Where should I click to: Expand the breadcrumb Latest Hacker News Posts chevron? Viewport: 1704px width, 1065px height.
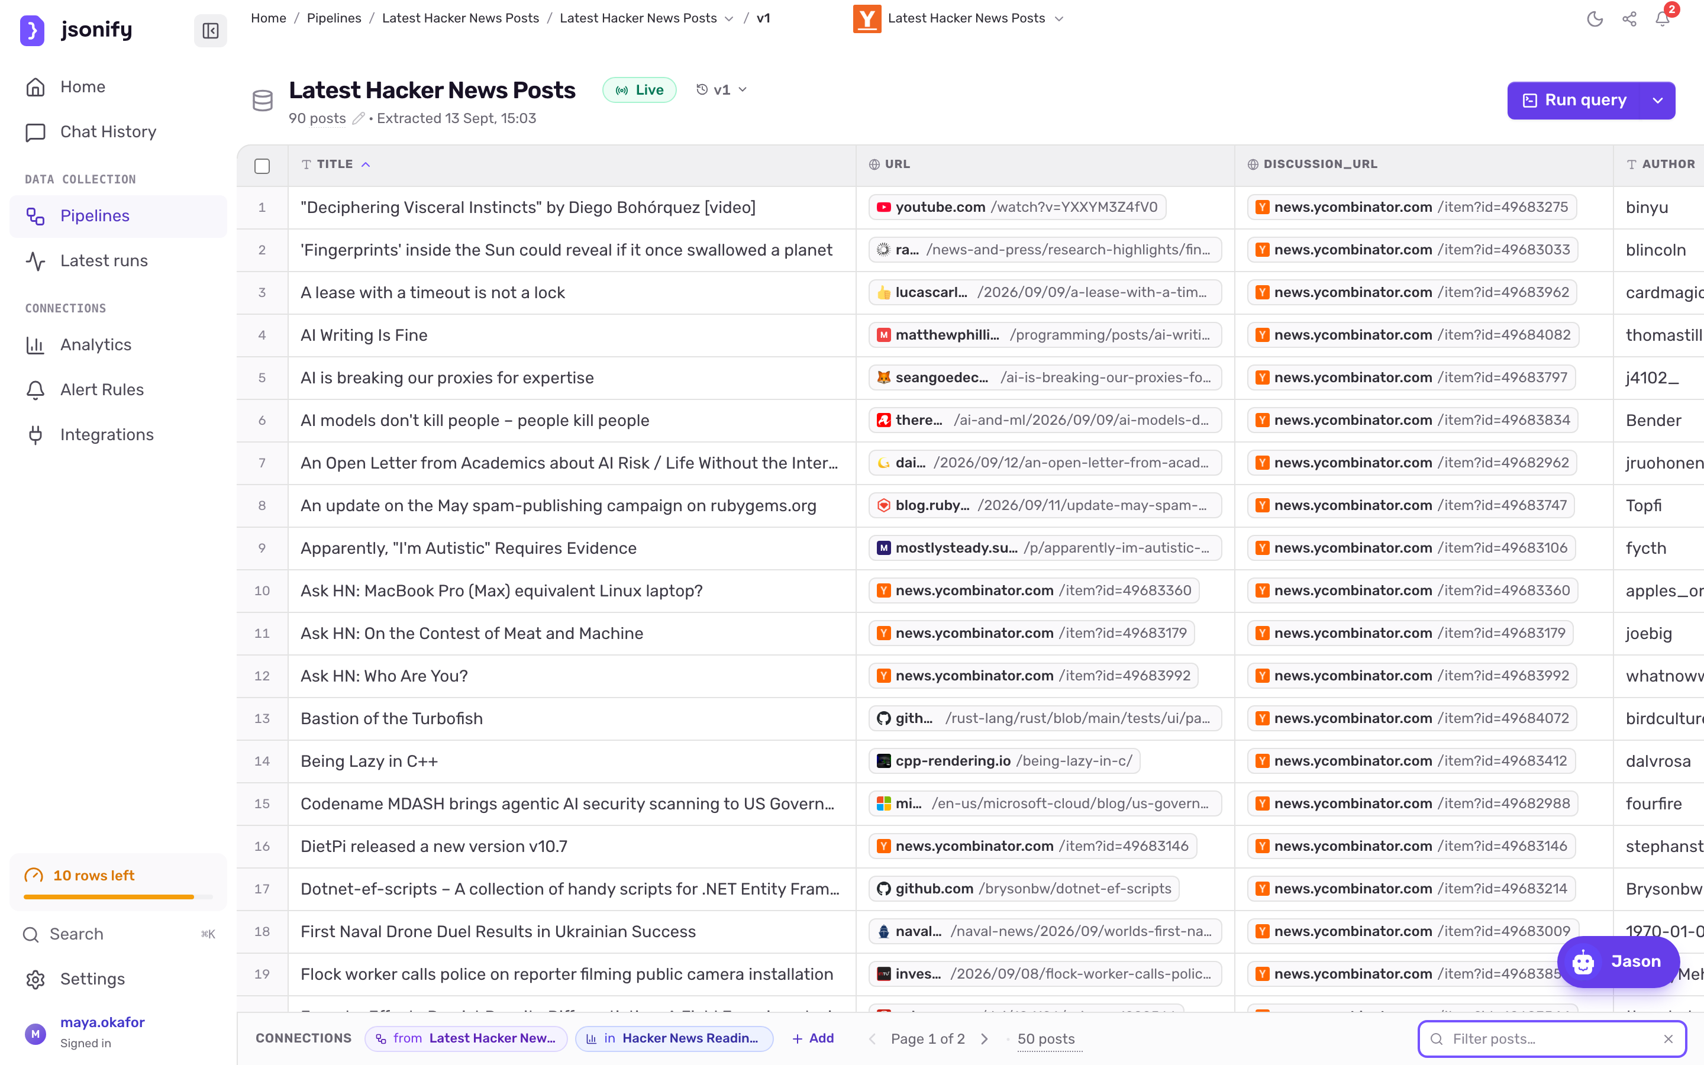pyautogui.click(x=729, y=18)
